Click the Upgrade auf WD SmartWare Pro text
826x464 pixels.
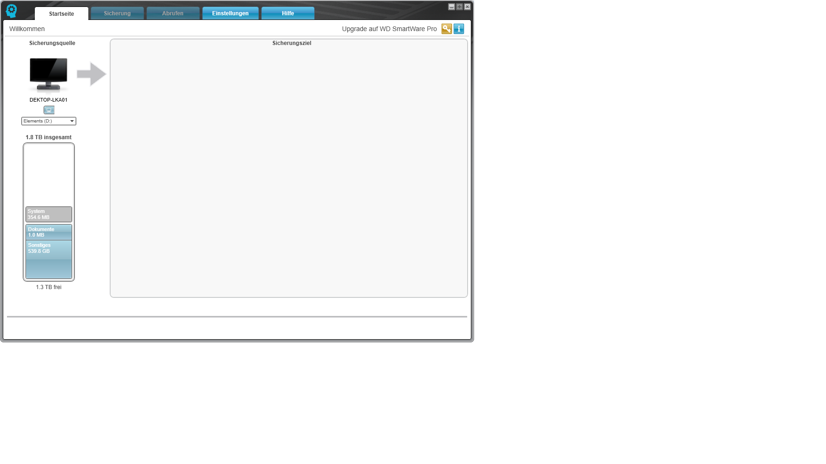pos(390,29)
